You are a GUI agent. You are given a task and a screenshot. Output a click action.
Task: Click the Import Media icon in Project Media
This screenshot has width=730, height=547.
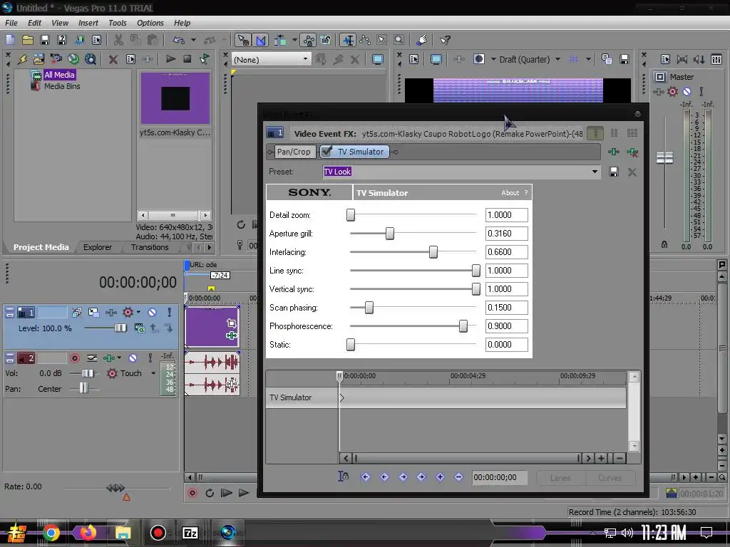pos(39,59)
